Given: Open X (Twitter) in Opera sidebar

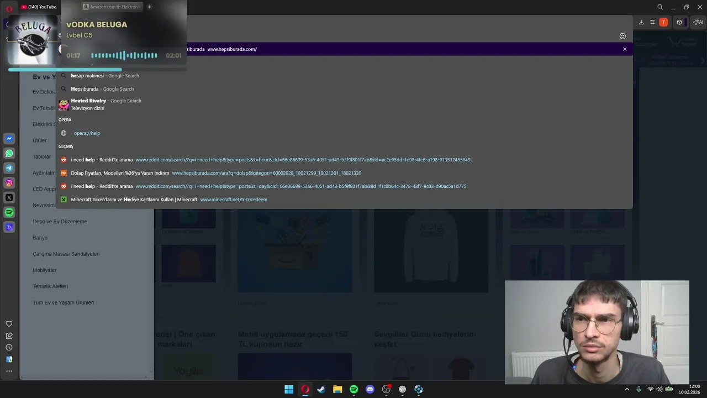Looking at the screenshot, I should click(x=9, y=197).
